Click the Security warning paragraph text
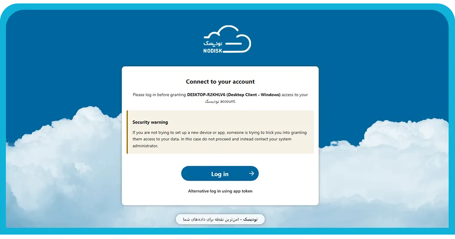The width and height of the screenshot is (455, 239). 220,139
